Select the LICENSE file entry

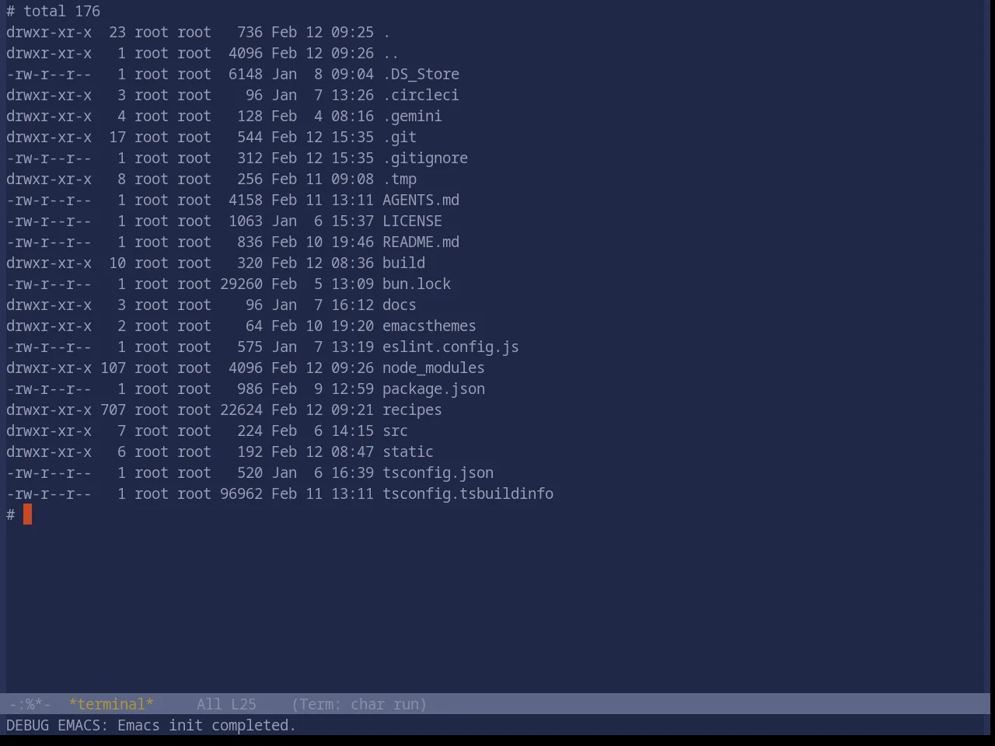click(x=412, y=221)
